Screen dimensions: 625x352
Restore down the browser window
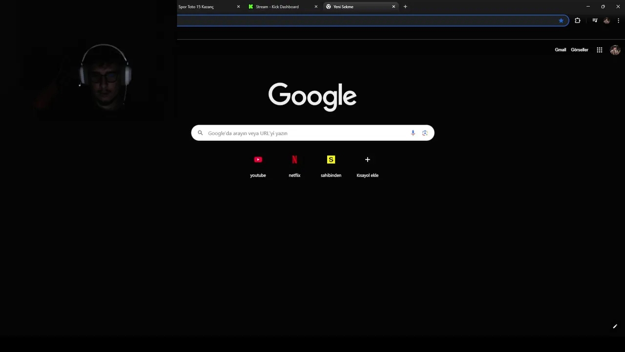click(x=603, y=7)
